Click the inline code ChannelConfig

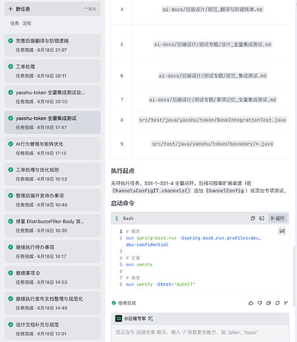point(225,191)
